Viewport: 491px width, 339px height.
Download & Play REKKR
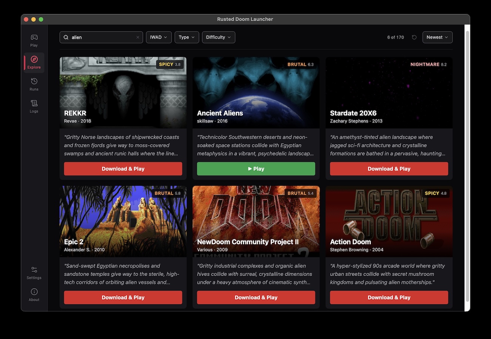123,169
